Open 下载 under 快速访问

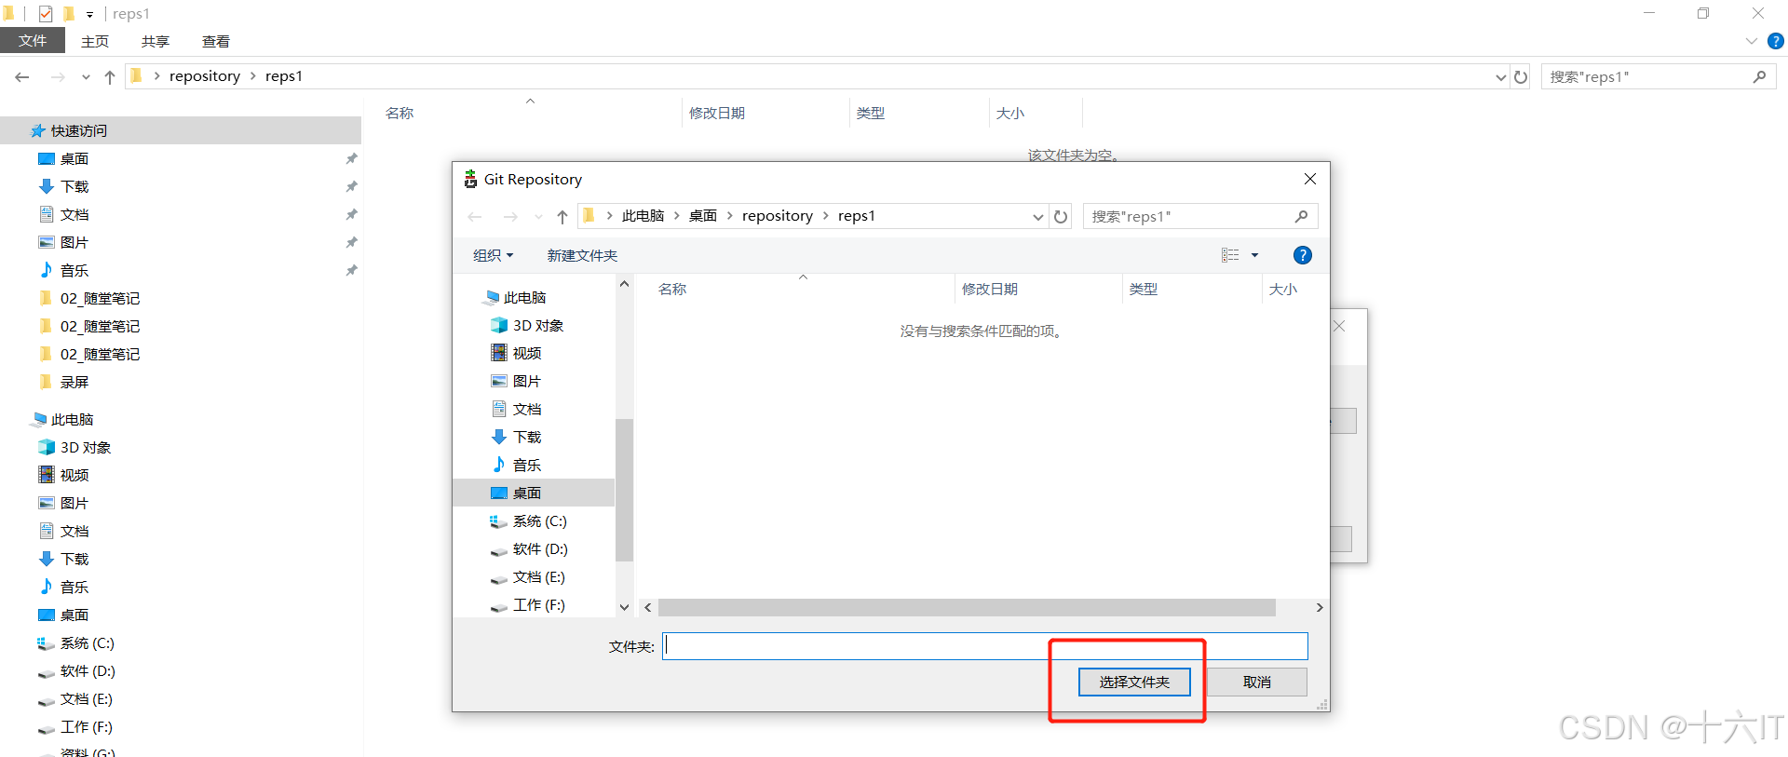(74, 186)
